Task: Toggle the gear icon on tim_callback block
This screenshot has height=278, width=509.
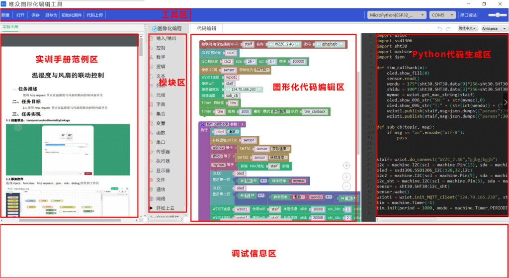Action: pos(201,124)
